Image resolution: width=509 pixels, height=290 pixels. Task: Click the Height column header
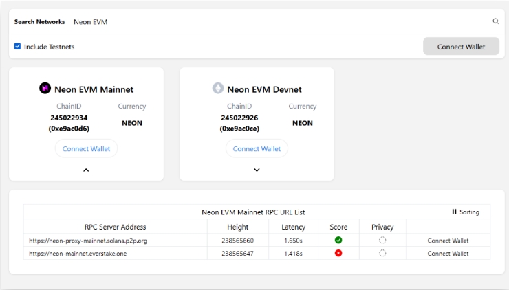[237, 227]
